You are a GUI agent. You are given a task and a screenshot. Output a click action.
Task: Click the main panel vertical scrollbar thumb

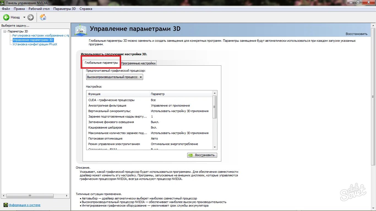point(373,96)
